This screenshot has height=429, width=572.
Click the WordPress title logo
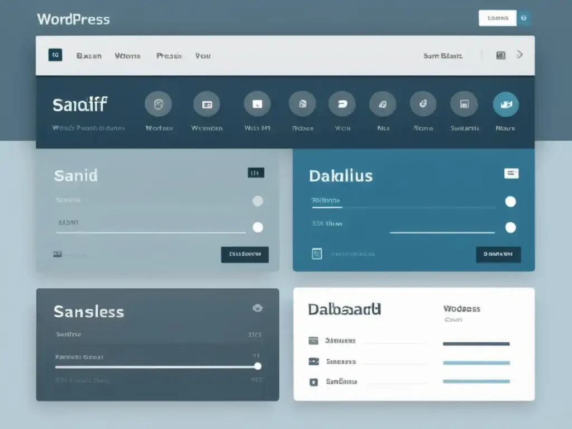[73, 20]
